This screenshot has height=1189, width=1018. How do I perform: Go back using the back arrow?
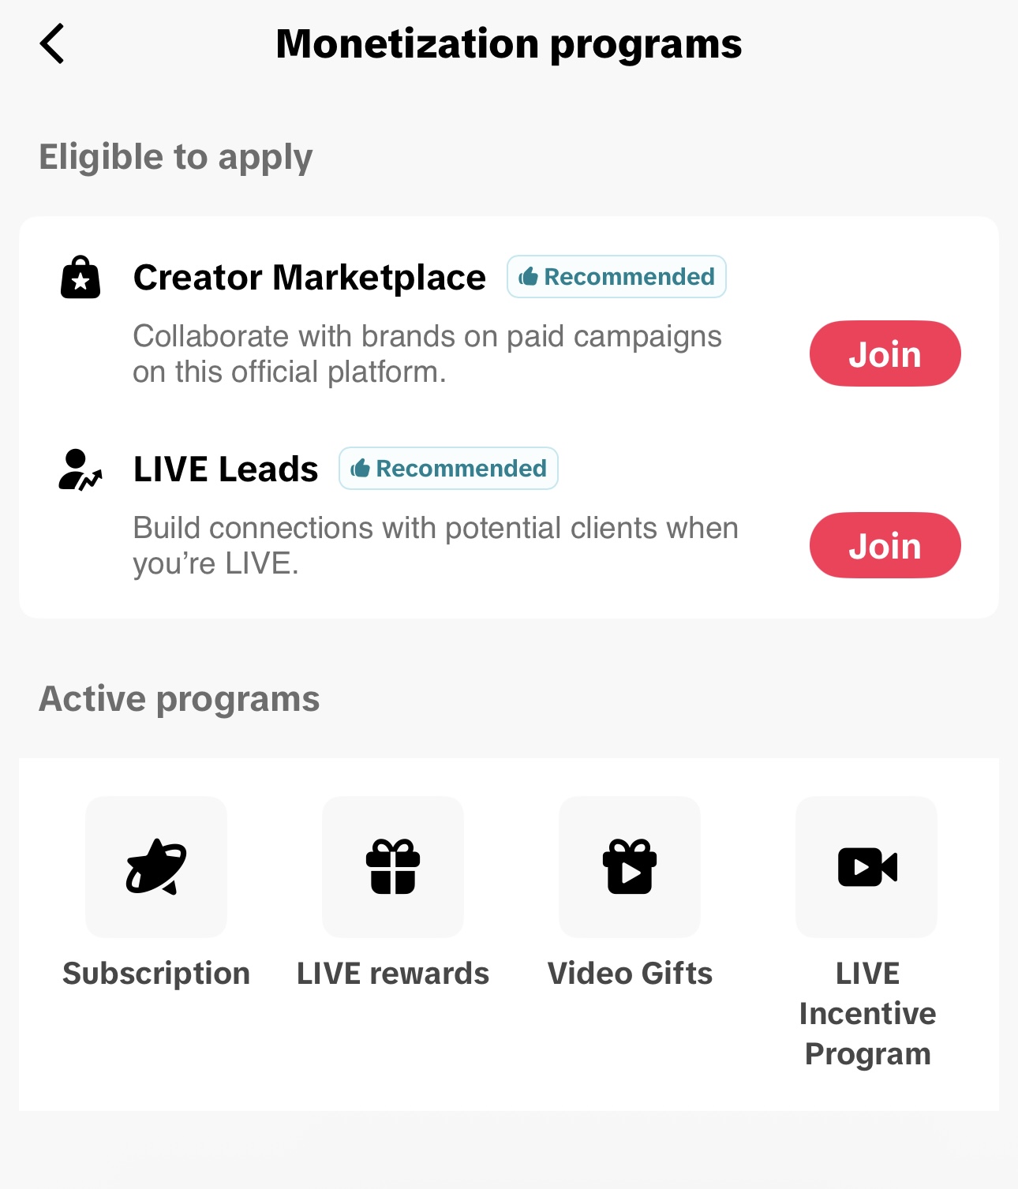click(x=52, y=43)
